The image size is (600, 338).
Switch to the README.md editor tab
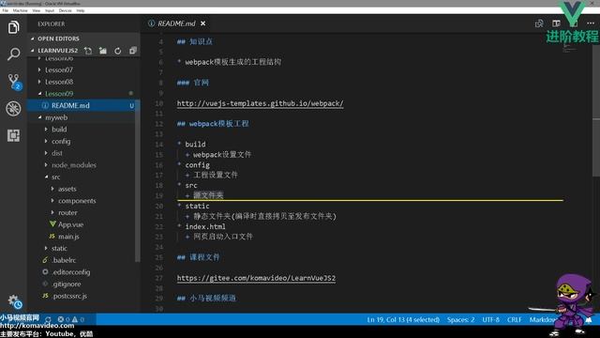click(x=176, y=23)
